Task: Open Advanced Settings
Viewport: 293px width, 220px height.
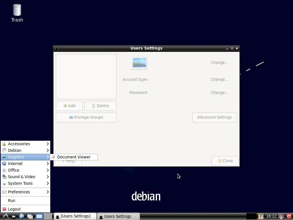Action: (x=214, y=117)
